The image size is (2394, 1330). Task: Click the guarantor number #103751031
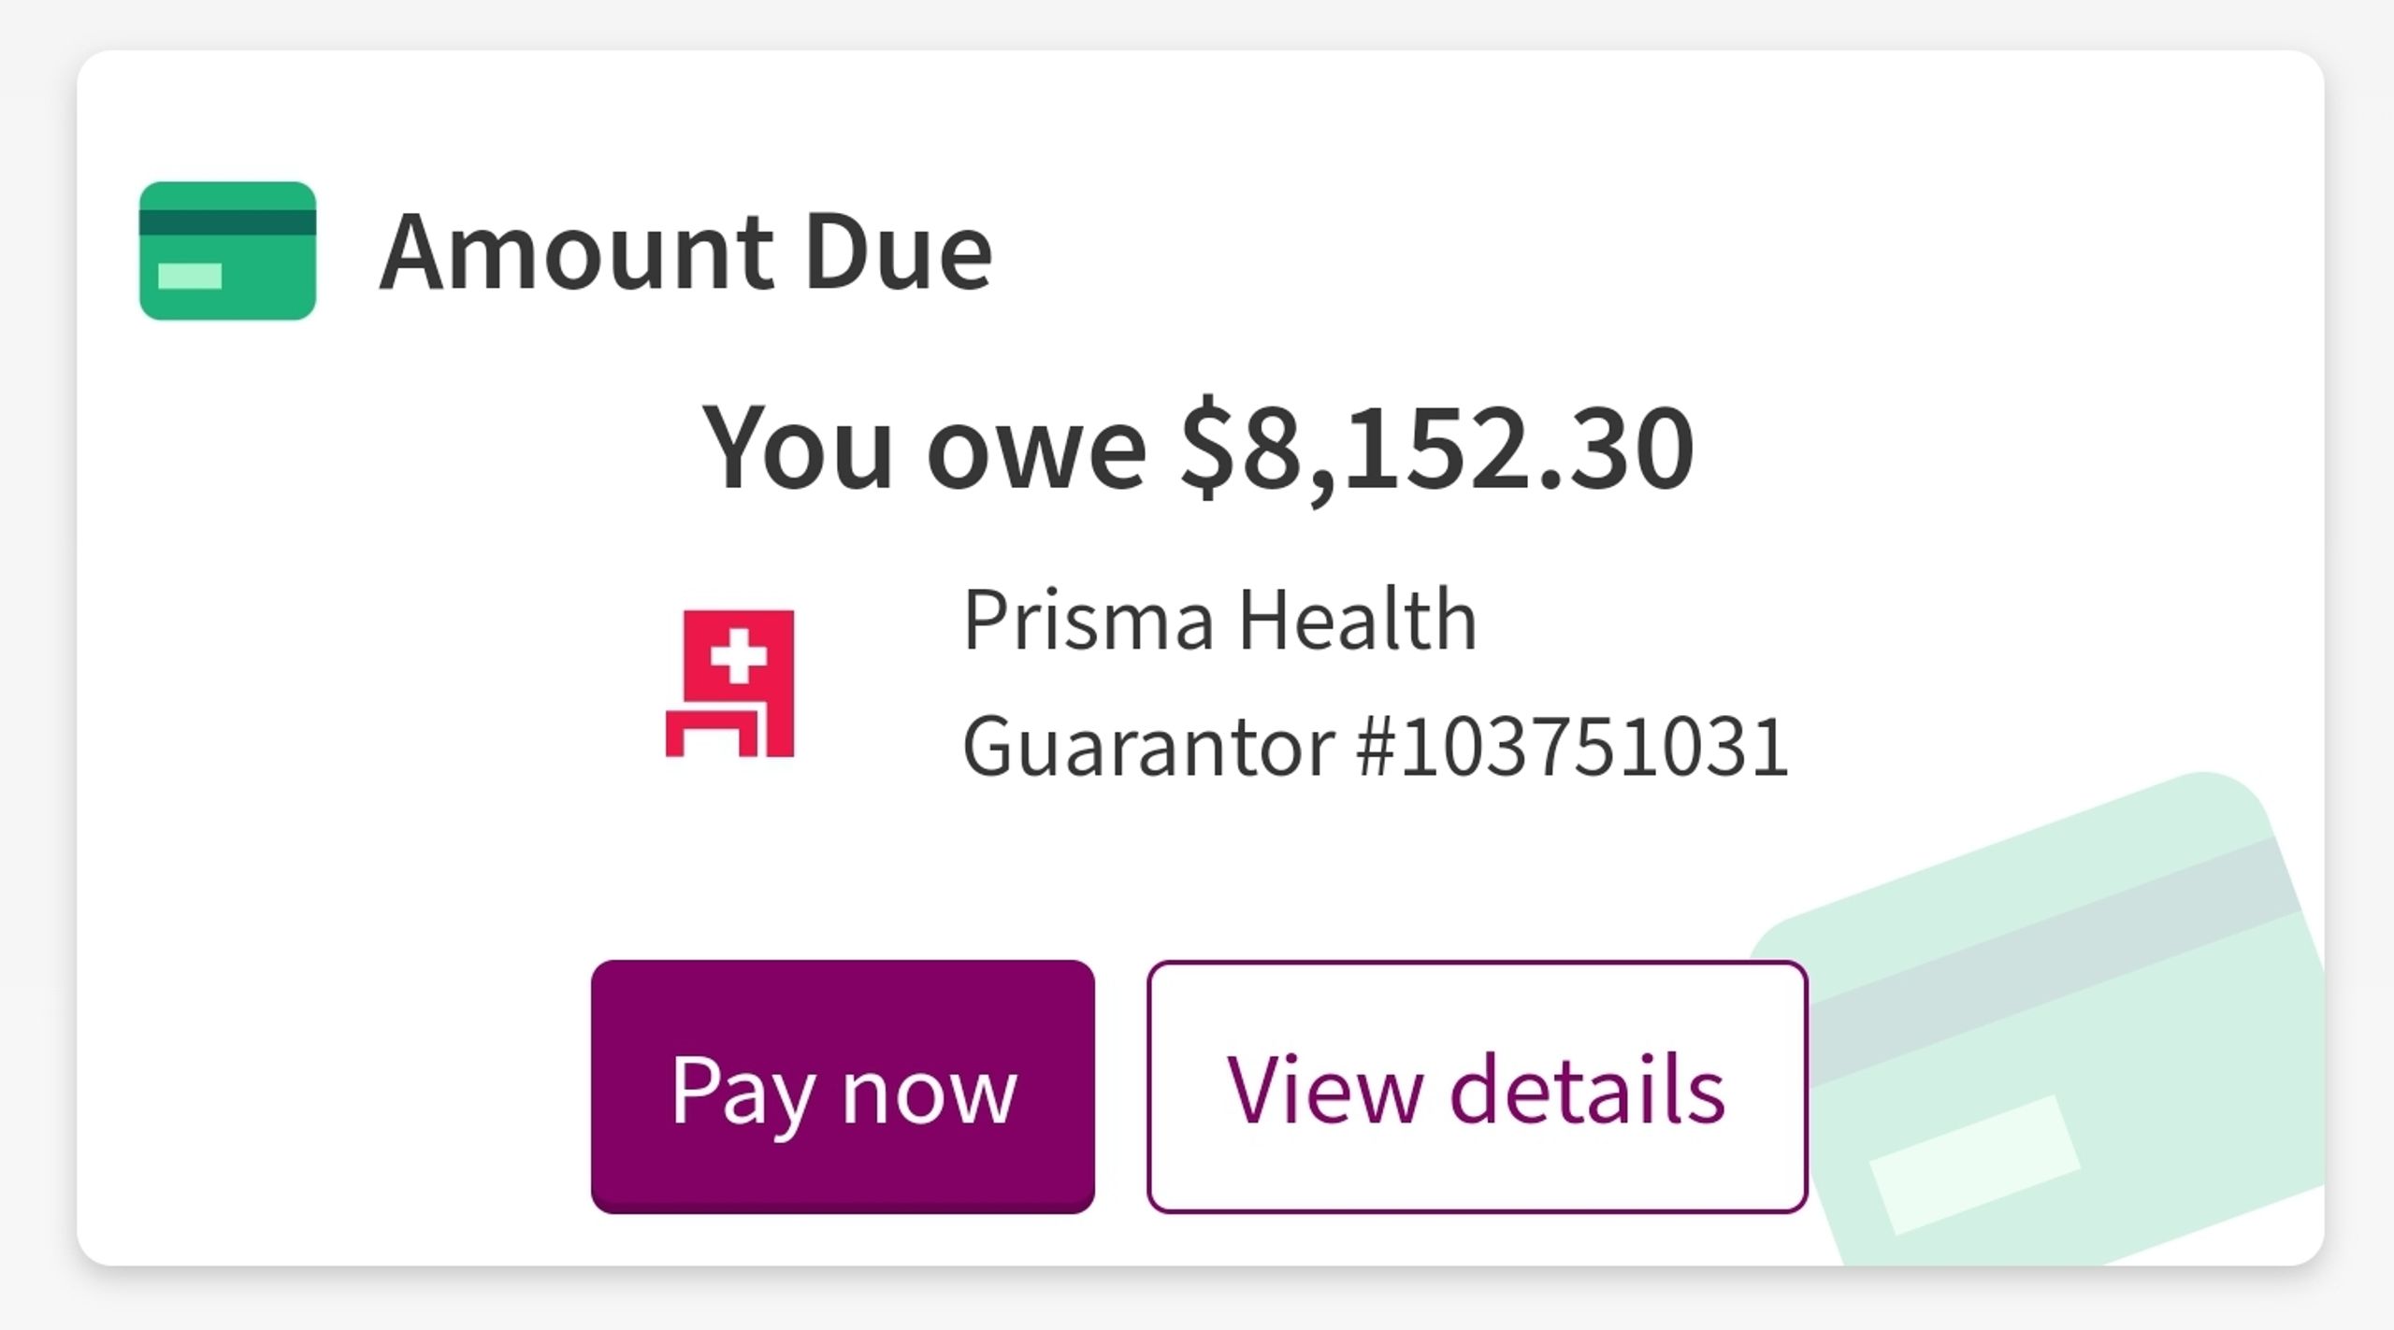(x=1573, y=747)
